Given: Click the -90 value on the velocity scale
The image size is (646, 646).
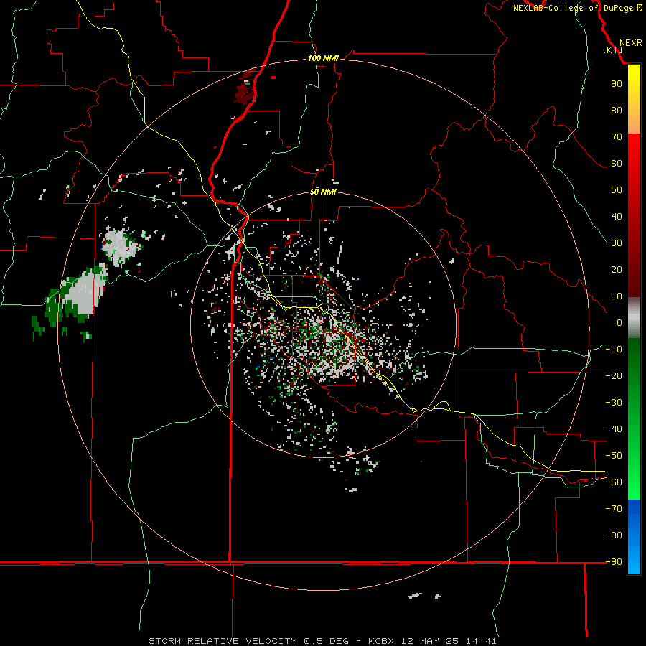Looking at the screenshot, I should pos(614,562).
